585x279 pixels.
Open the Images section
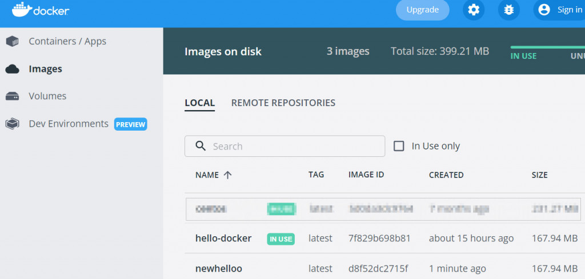46,69
